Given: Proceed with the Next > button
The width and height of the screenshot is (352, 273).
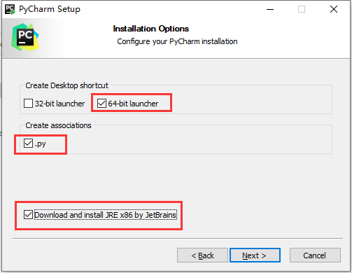Looking at the screenshot, I should point(255,255).
